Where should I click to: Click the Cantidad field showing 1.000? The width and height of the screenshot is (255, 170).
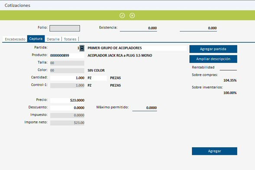[67, 78]
